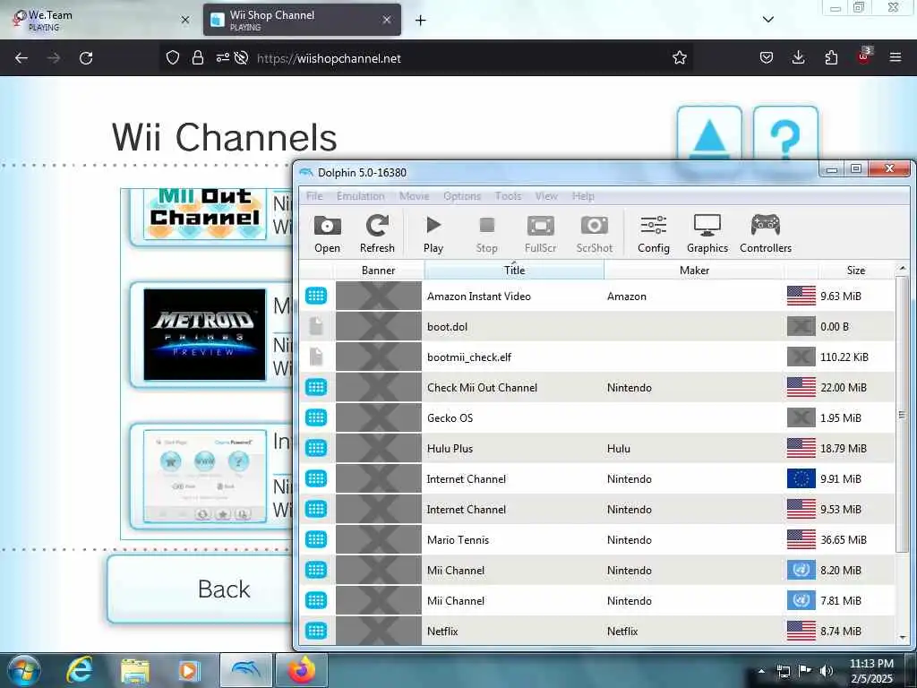
Task: Open Firefox extensions puzzle icon
Action: (x=831, y=57)
